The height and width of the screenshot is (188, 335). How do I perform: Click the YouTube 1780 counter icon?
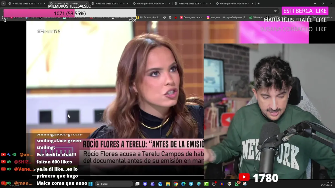coord(244,177)
